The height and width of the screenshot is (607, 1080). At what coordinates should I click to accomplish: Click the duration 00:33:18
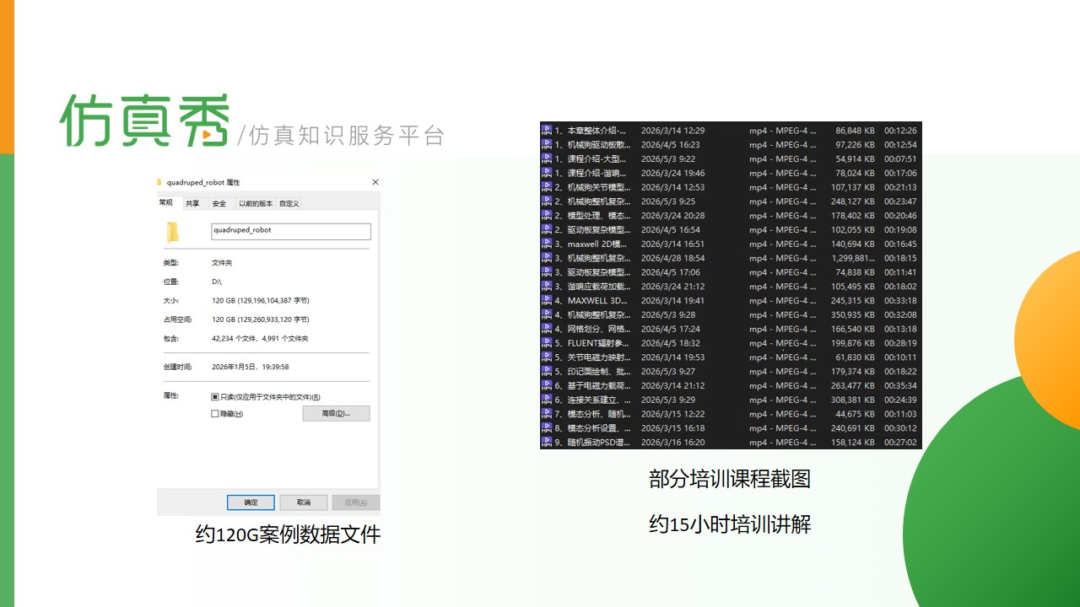900,300
